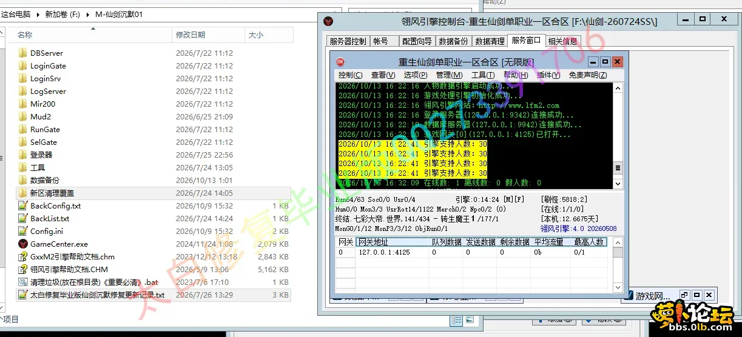The image size is (742, 337).
Task: Switch to the 相关信息 tab
Action: click(x=563, y=41)
